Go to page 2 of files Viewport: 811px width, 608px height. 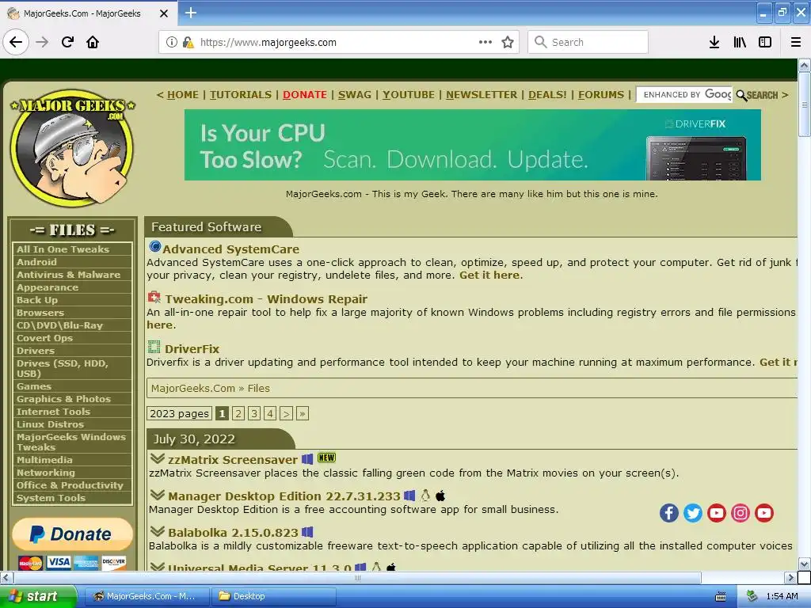coord(238,413)
